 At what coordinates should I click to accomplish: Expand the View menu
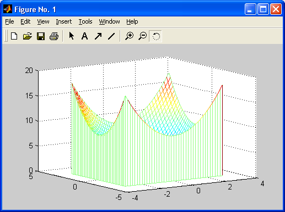click(x=43, y=21)
